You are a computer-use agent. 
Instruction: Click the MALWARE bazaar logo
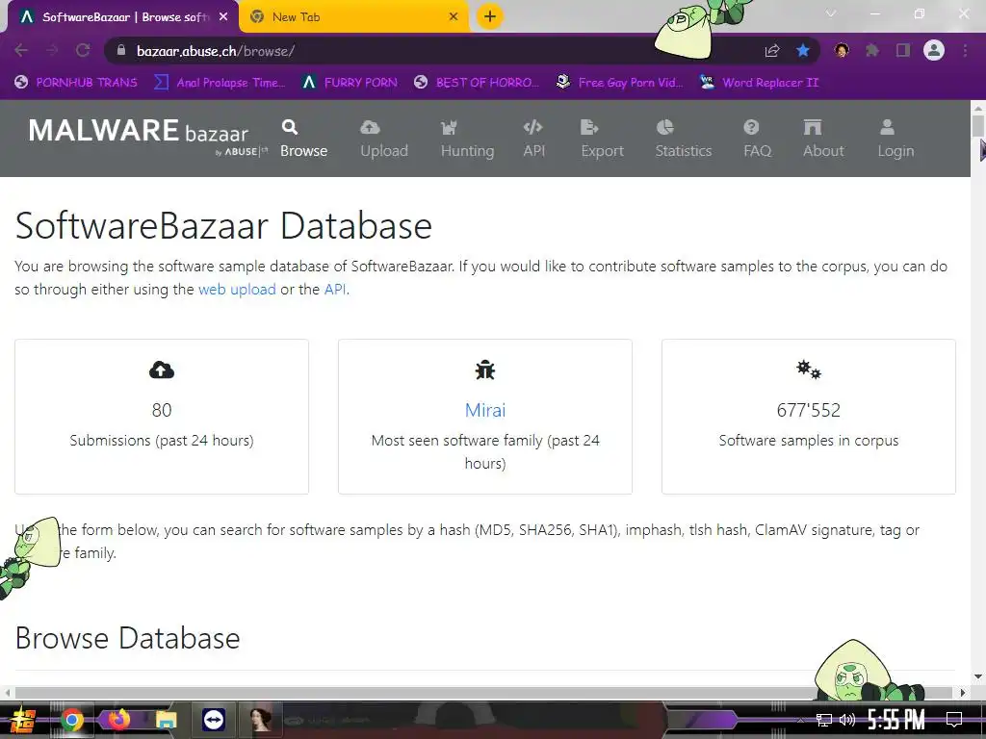point(146,135)
